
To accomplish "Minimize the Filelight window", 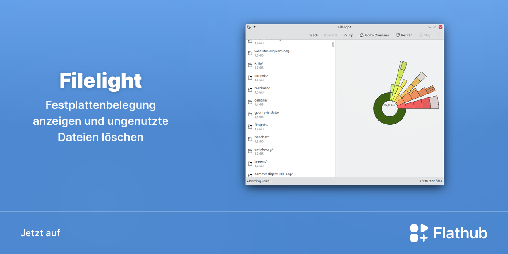I will click(430, 27).
